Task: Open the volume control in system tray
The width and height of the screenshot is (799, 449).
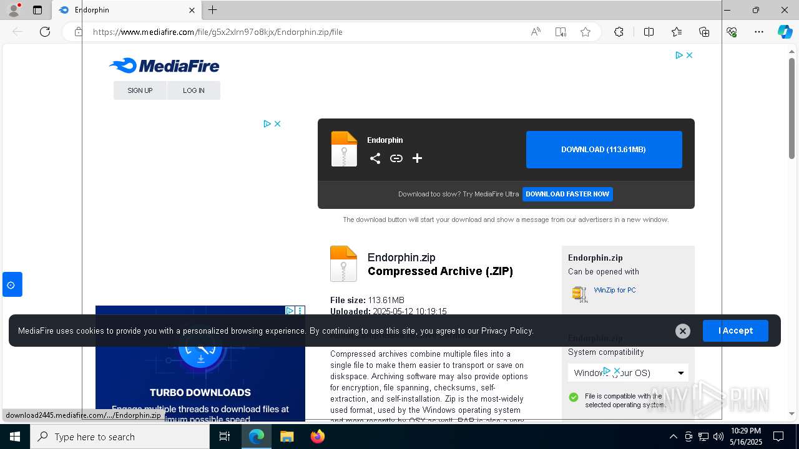Action: 718,437
